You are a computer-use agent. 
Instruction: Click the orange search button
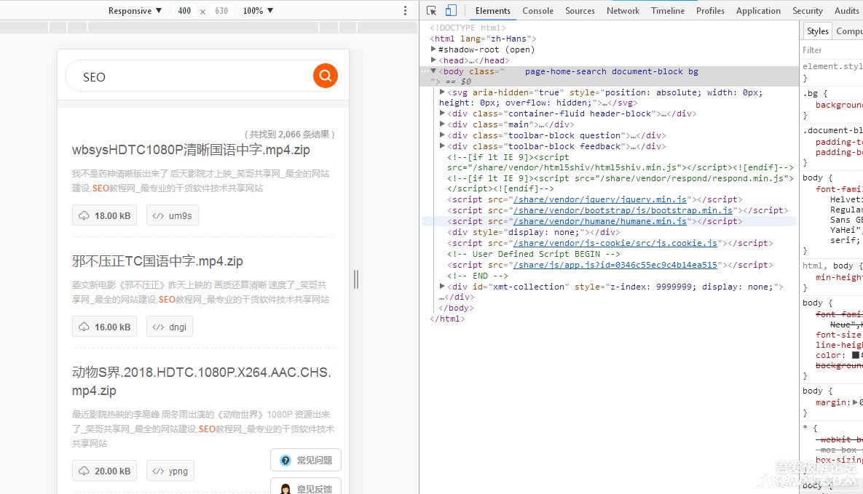pos(325,76)
